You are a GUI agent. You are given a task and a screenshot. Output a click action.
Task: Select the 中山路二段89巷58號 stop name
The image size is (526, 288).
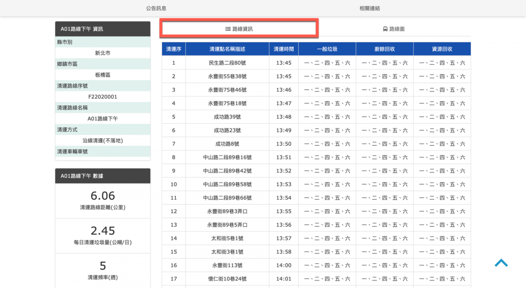click(x=227, y=184)
